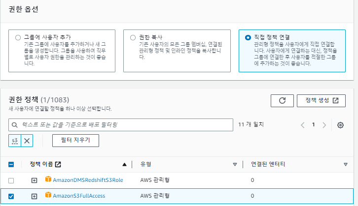This screenshot has width=358, height=206.
Task: Select the 직접 정책 연결 radio option
Action: pyautogui.click(x=248, y=37)
